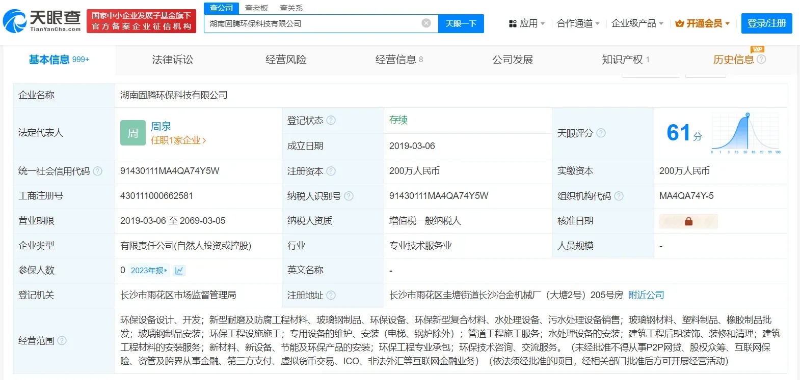The height and width of the screenshot is (380, 800).
Task: Click the 参保人数 trend chart icon
Action: [x=179, y=271]
